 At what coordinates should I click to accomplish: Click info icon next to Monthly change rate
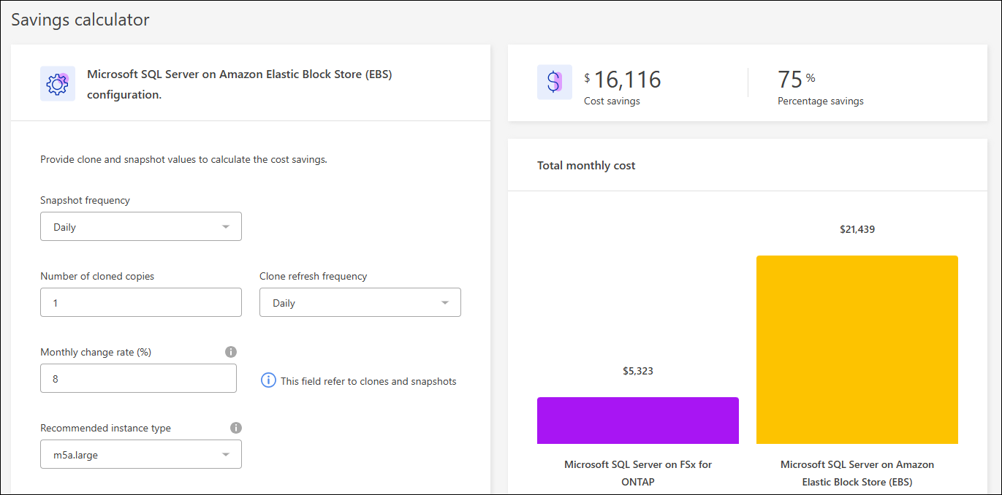[231, 352]
